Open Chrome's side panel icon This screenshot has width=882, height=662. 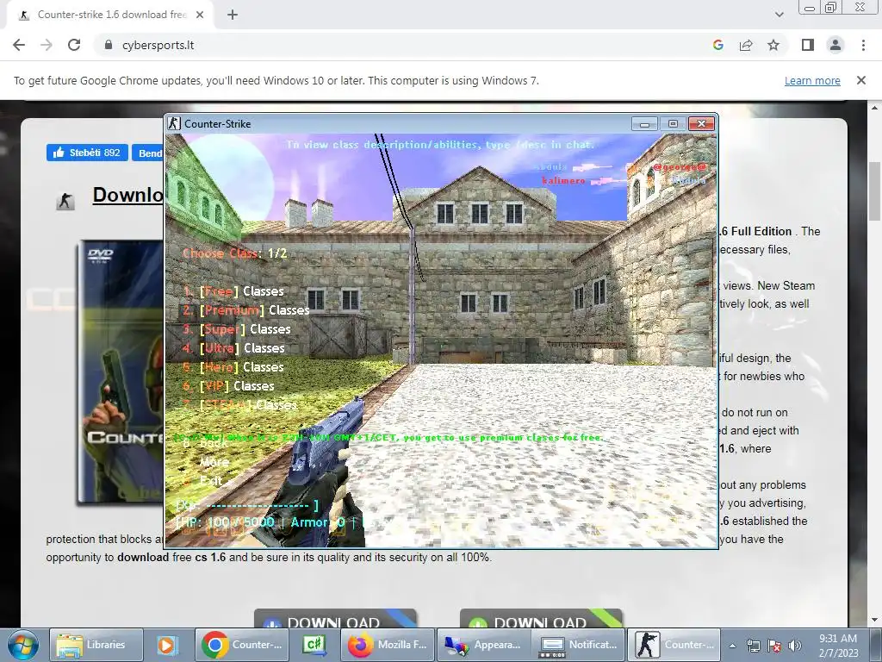808,45
